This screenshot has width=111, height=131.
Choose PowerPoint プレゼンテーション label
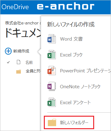click(86, 71)
